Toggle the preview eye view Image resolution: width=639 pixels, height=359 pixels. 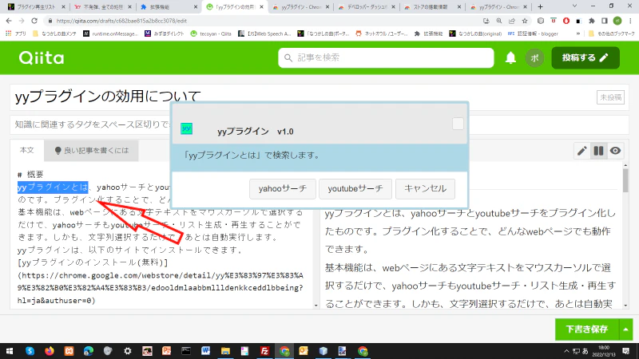click(615, 151)
